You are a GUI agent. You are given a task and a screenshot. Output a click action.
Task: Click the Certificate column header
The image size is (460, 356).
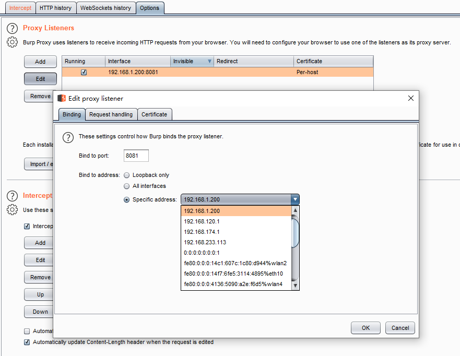tap(334, 61)
